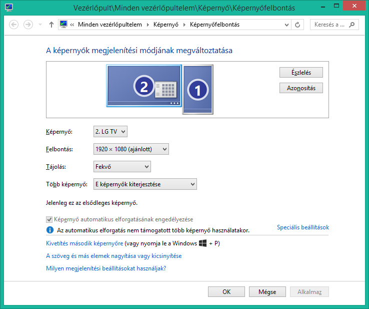Click Képernyőfelbontás breadcrumb item
369x309 pixels.
click(x=214, y=25)
